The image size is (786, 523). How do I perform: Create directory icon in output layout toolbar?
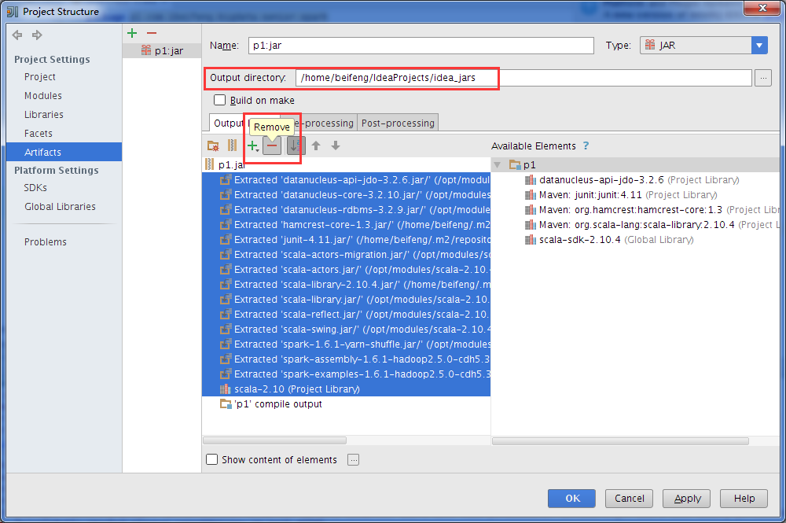[x=213, y=146]
